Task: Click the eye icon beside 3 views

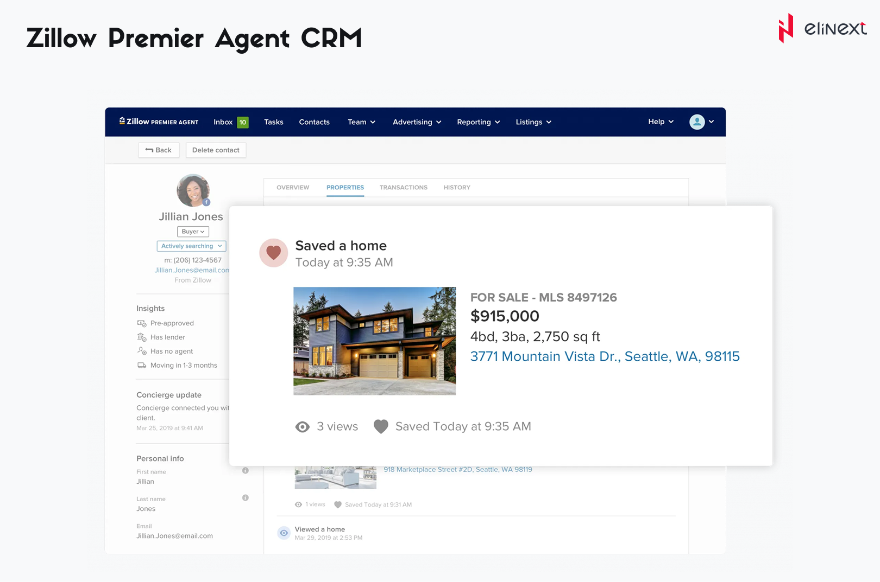Action: tap(302, 427)
